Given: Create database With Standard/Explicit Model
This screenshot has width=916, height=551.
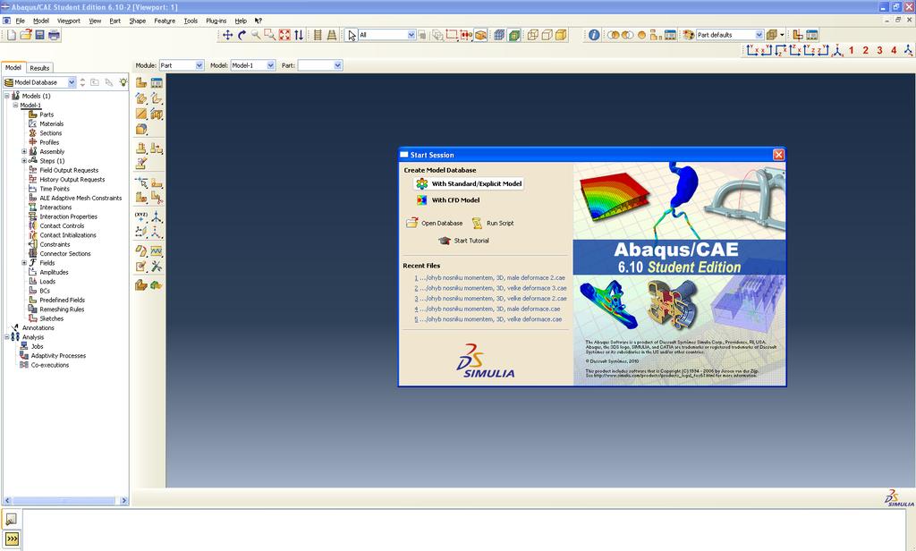Looking at the screenshot, I should click(469, 183).
